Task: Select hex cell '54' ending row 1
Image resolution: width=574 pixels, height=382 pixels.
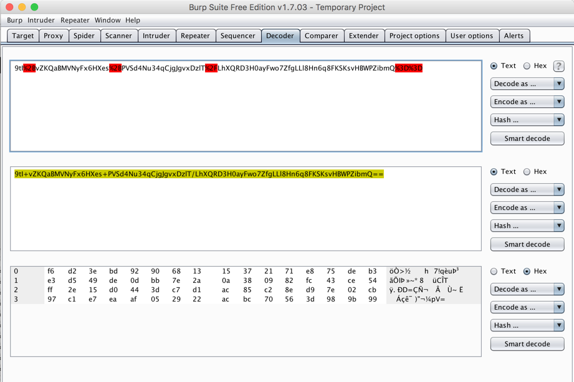Action: tap(373, 280)
